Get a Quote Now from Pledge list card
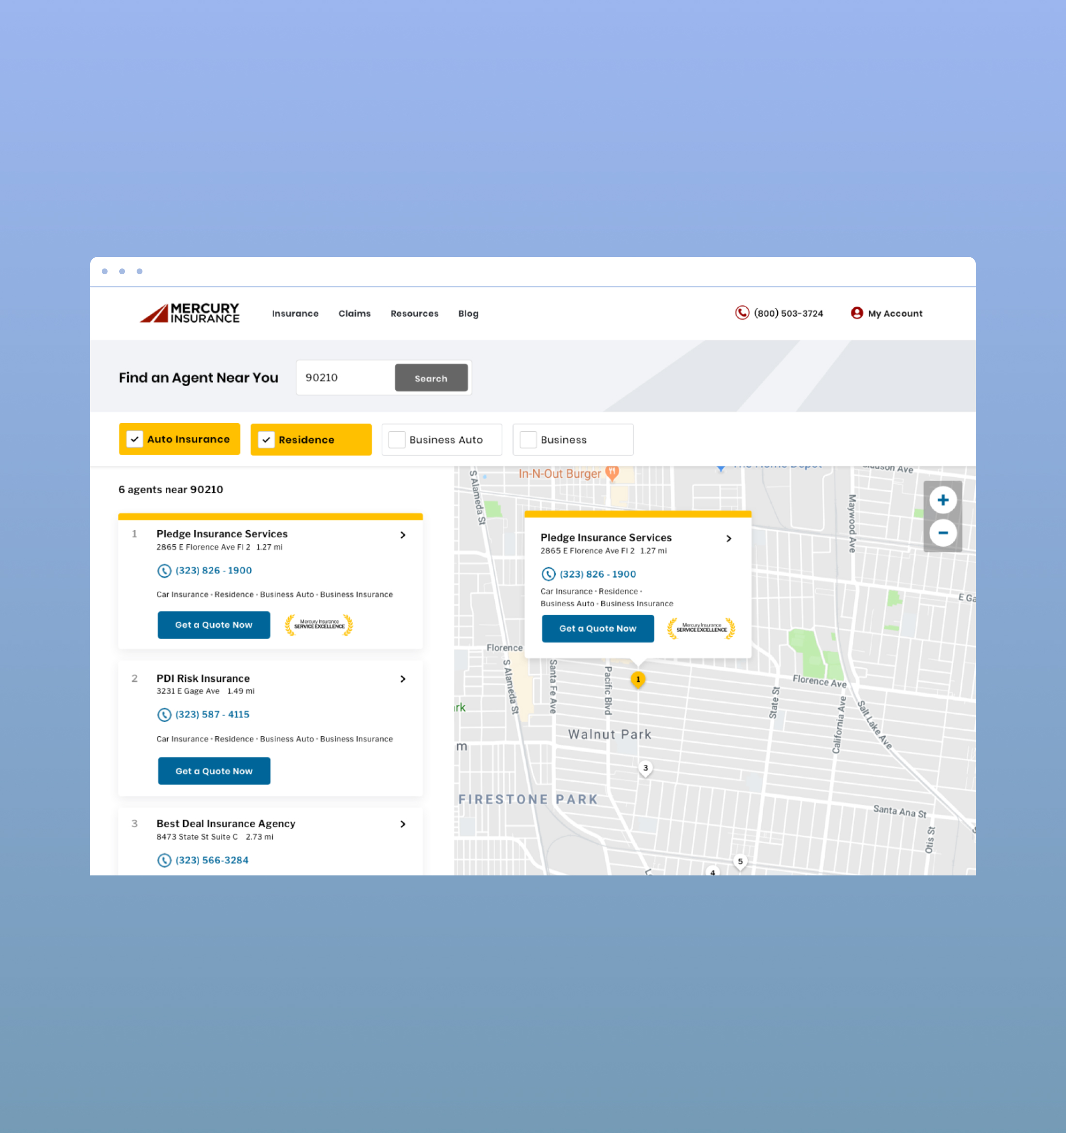Image resolution: width=1066 pixels, height=1133 pixels. [214, 625]
